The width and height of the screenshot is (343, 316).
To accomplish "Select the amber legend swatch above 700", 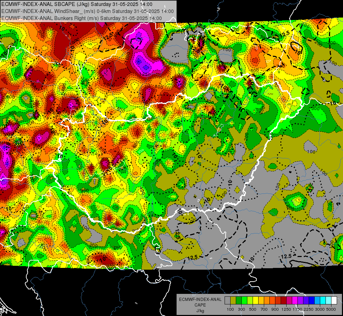I will (261, 300).
